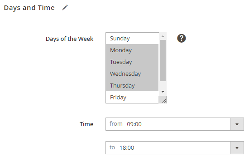Viewport: 249px width, 167px height.
Task: Select Thursday in the days list
Action: [132, 85]
